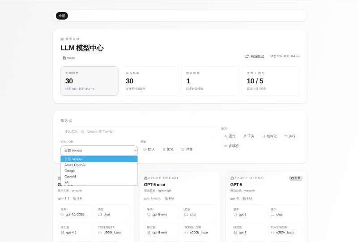This screenshot has width=358, height=242.
Task: Toggle the 工具 capability filter
Action: click(x=248, y=136)
